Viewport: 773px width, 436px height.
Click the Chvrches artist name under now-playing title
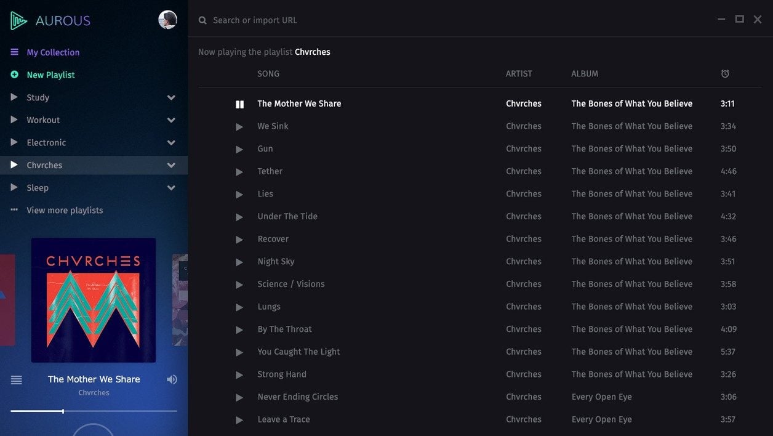94,392
